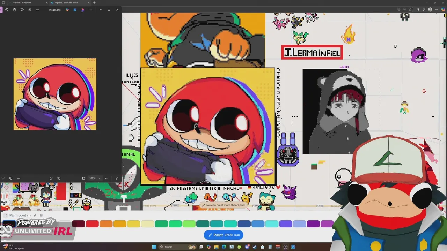
Task: Open OBS Studio from taskbar
Action: (x=285, y=247)
